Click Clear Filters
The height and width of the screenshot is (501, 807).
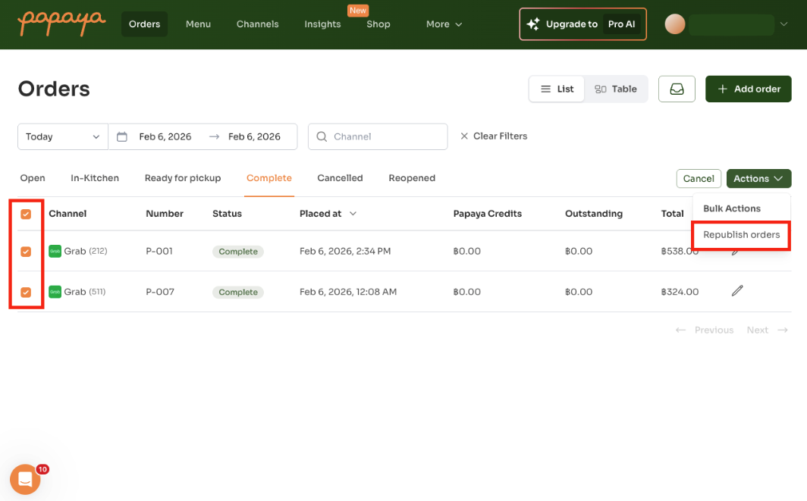coord(494,136)
